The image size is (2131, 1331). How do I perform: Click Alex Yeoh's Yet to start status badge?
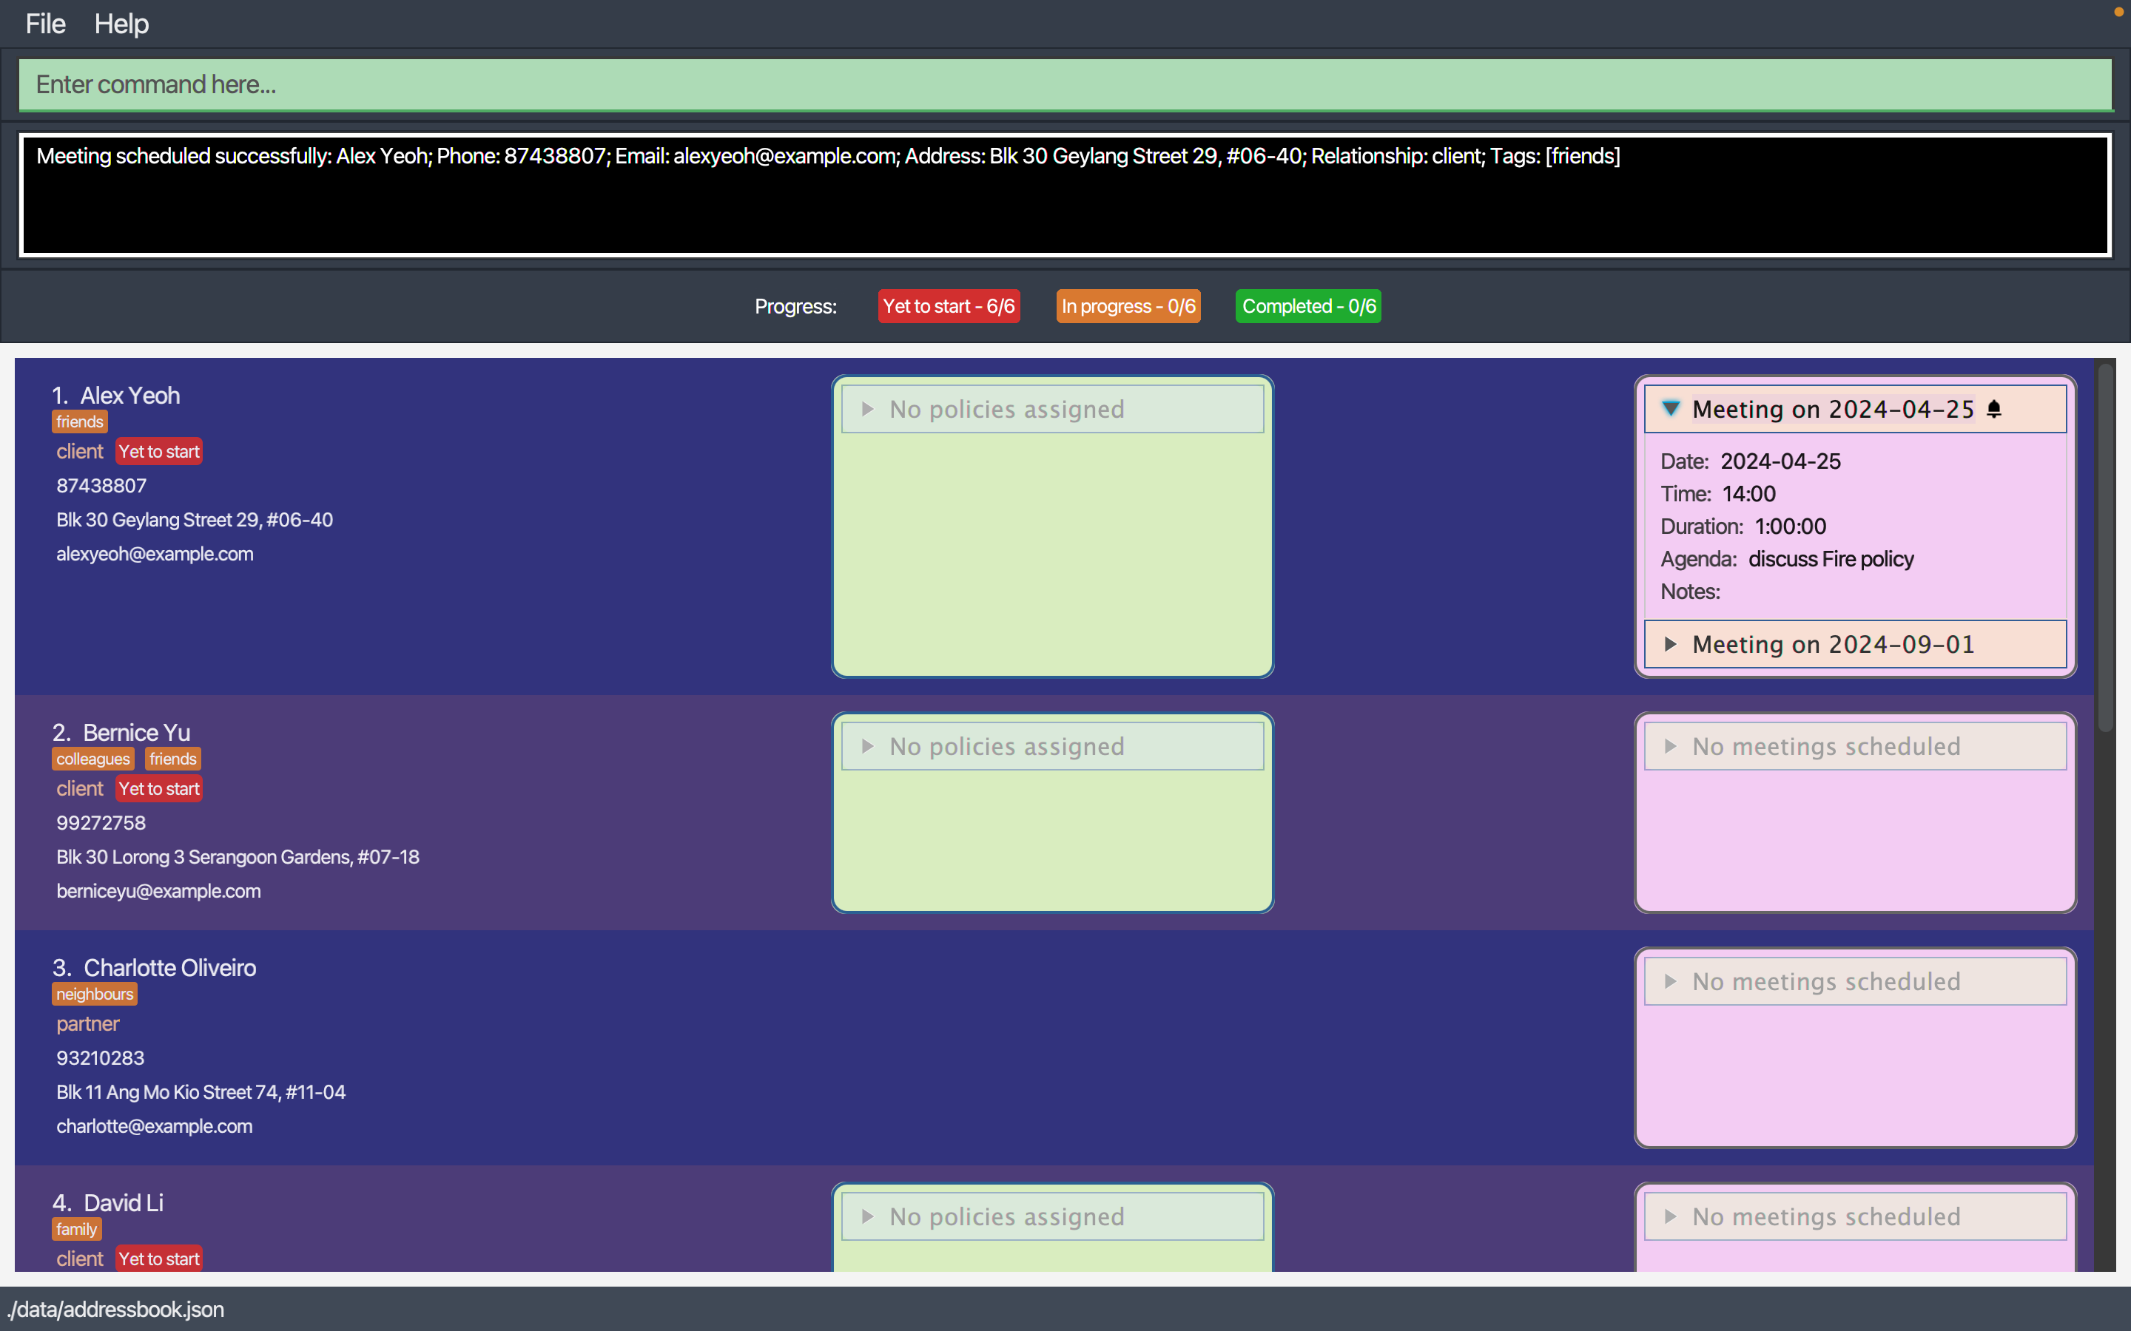click(158, 452)
